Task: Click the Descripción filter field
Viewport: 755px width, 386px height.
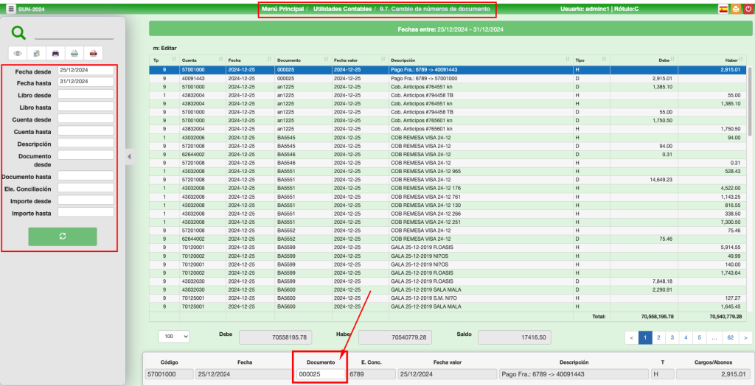Action: 86,143
